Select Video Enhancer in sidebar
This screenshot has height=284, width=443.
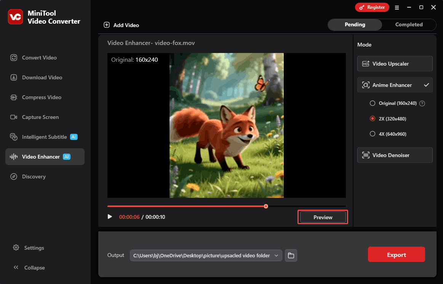pyautogui.click(x=45, y=157)
